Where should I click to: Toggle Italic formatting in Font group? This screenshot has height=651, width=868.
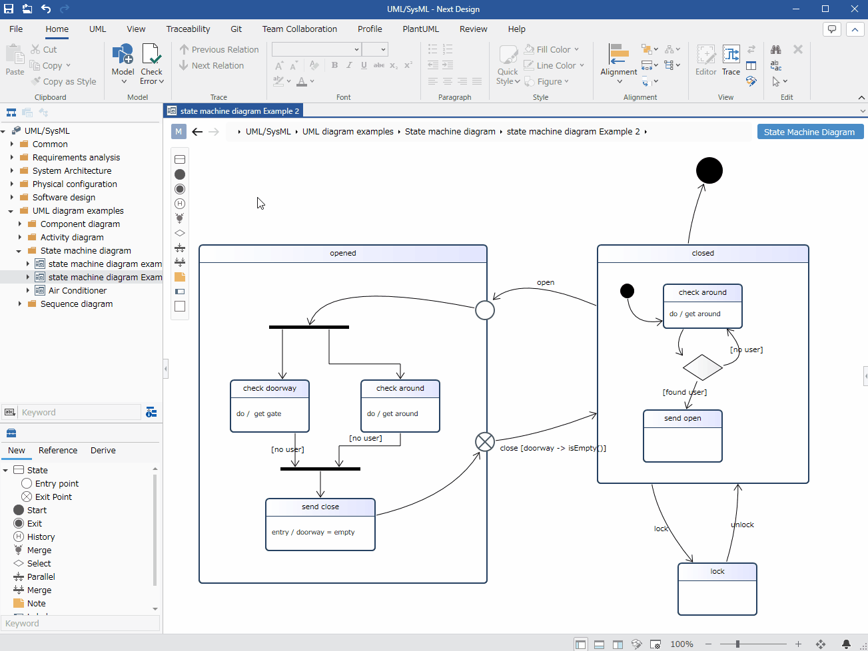(x=349, y=65)
